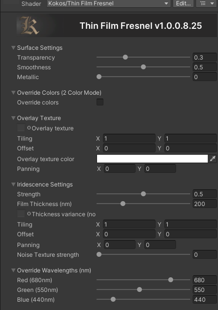Open the preset list icon next to Edit
The width and height of the screenshot is (218, 310).
(207, 3)
